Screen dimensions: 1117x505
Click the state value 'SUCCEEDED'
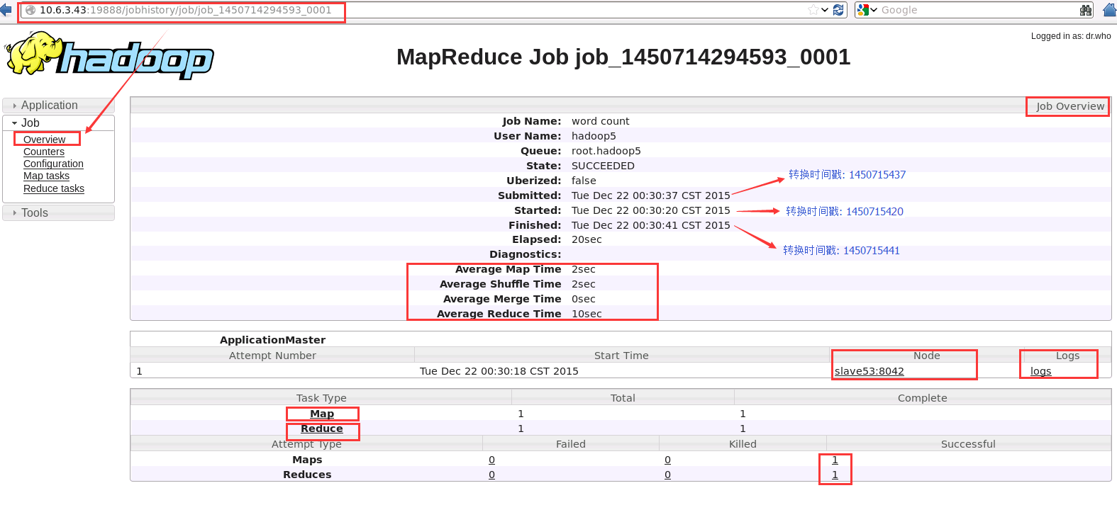click(604, 166)
